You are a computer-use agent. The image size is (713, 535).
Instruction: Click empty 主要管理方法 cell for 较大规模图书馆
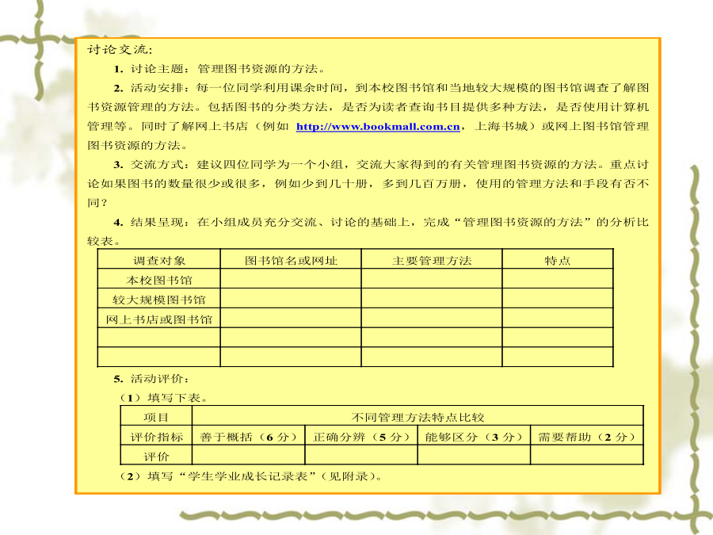432,298
